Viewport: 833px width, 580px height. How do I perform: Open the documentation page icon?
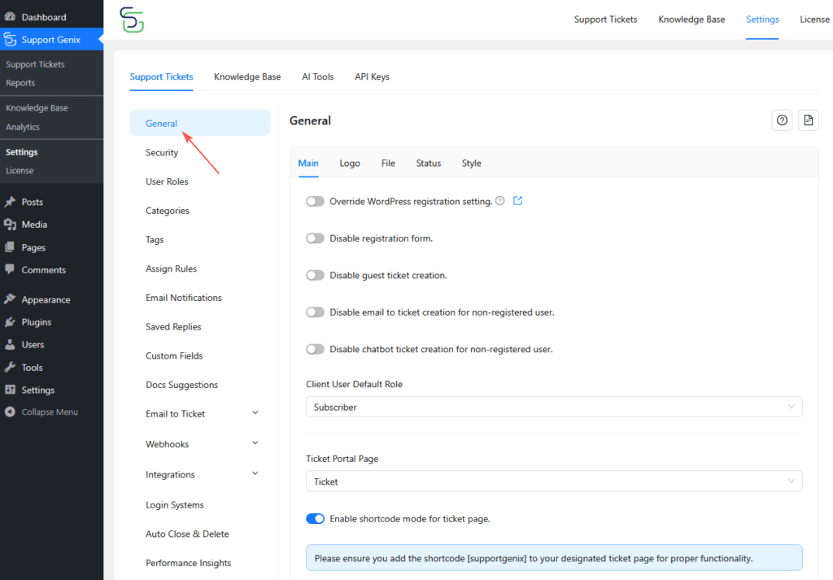coord(809,120)
